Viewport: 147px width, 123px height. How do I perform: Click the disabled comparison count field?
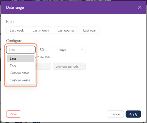(43, 67)
